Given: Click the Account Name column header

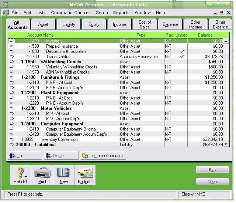Looking at the screenshot, I should click(40, 35).
